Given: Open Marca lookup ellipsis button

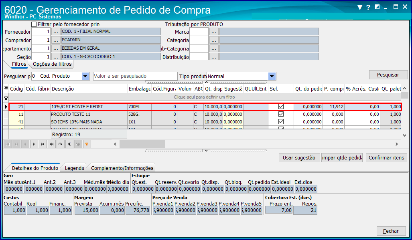Looking at the screenshot, I should click(x=213, y=32).
